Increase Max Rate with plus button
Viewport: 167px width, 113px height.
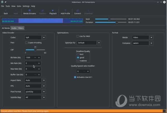coord(39,69)
